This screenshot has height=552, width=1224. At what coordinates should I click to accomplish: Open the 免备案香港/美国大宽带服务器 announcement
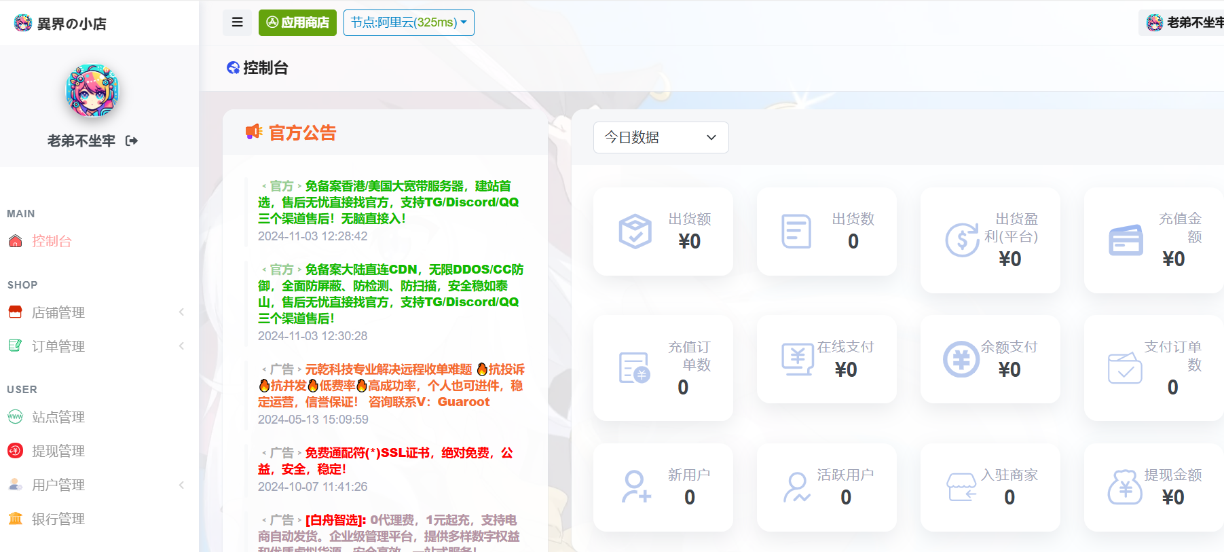[x=390, y=202]
